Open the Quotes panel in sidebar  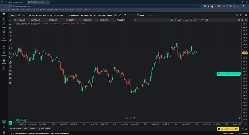click(x=4, y=26)
